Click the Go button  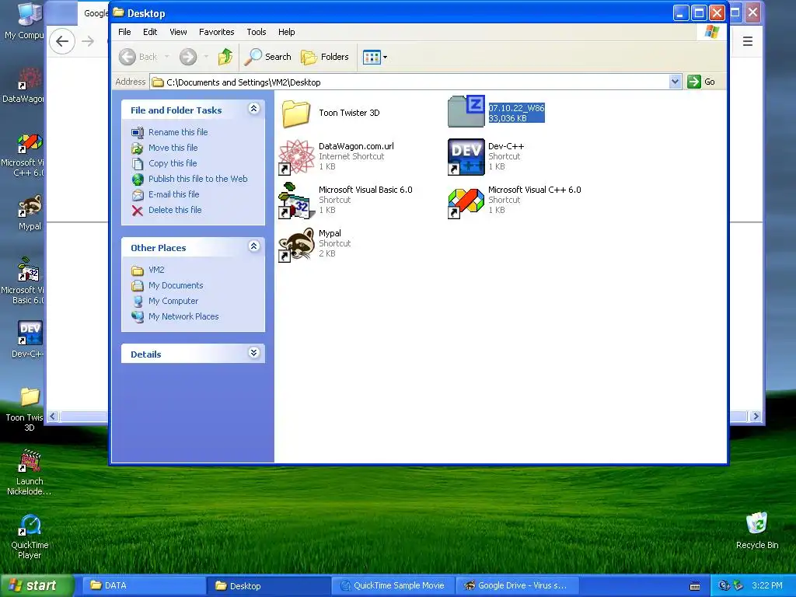click(701, 82)
